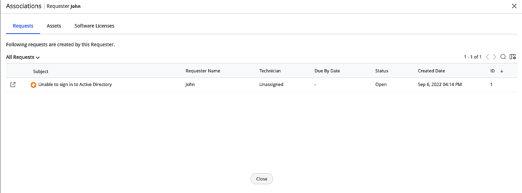The width and height of the screenshot is (522, 193).
Task: Select the Requests tab
Action: (23, 26)
